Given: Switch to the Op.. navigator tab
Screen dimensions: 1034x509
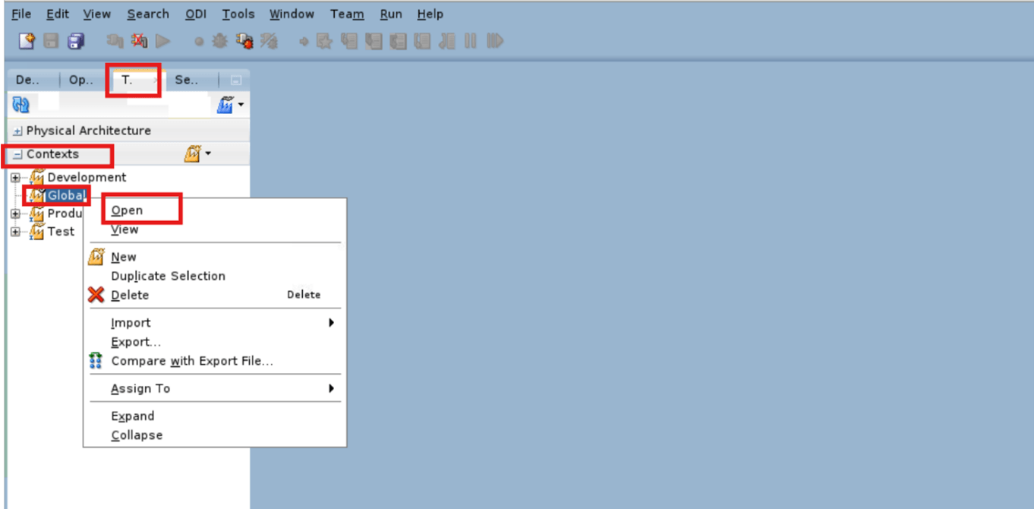Looking at the screenshot, I should (82, 80).
